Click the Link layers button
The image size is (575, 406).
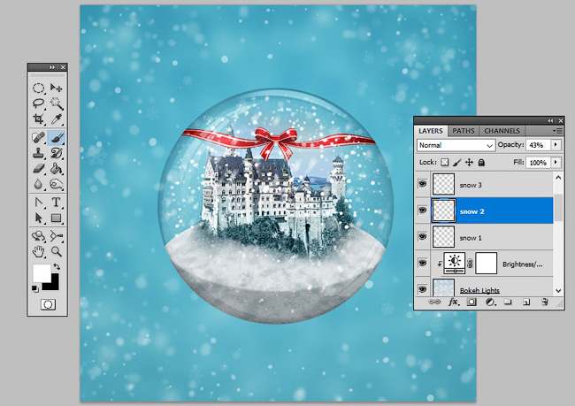434,302
